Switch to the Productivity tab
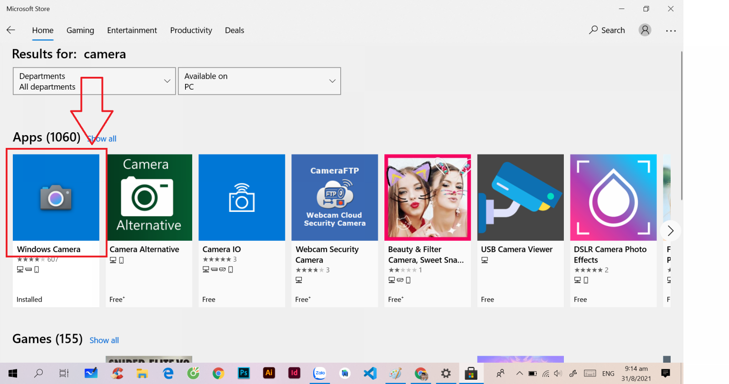Screen dimensions: 729x384 191,30
